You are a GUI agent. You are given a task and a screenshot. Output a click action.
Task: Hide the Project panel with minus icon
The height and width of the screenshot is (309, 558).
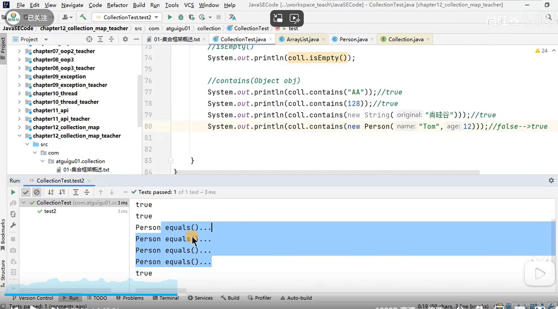[136, 39]
